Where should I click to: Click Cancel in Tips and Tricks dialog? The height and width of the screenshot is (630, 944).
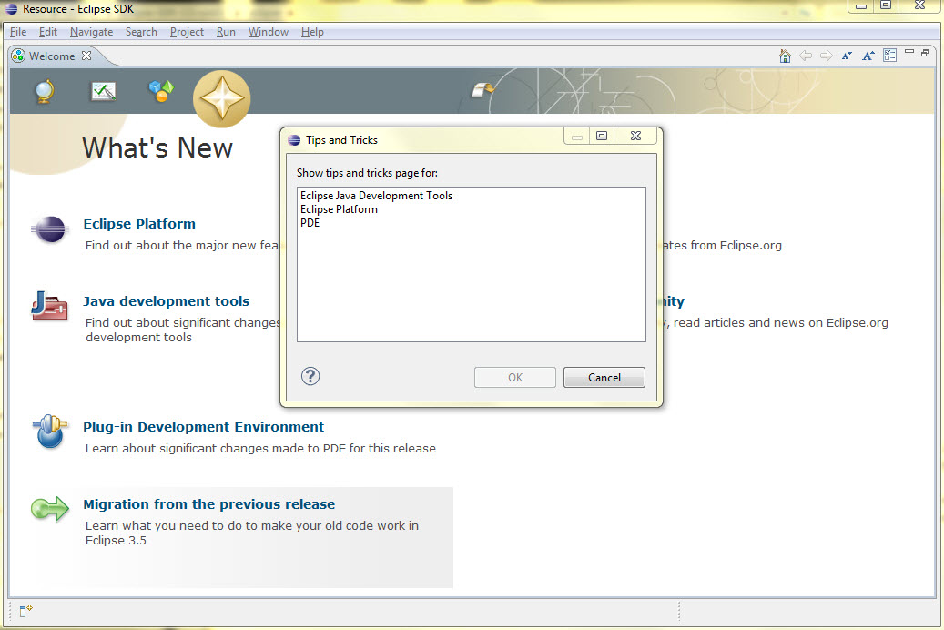604,377
